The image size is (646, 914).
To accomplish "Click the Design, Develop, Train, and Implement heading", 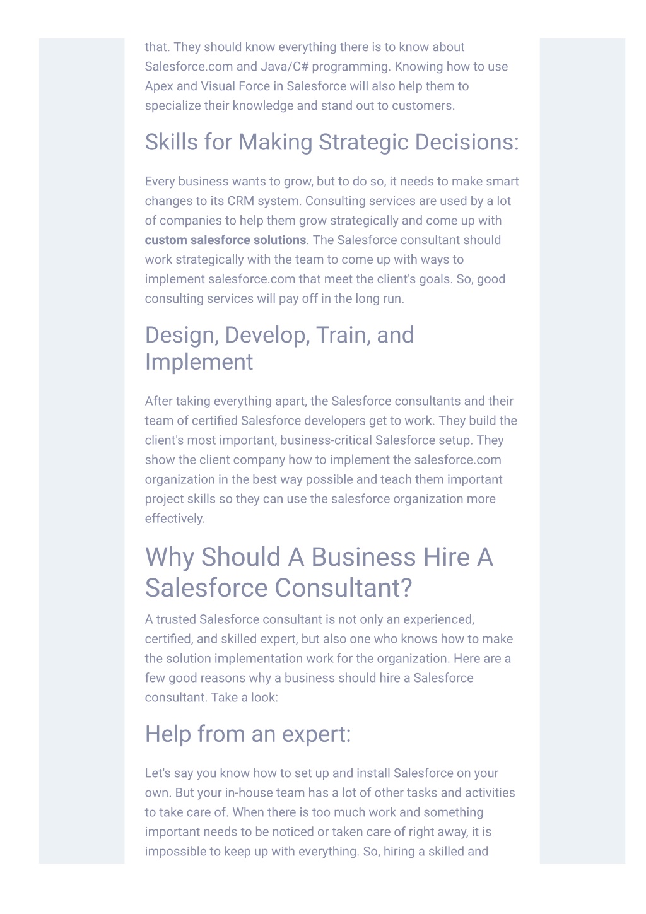I will click(x=279, y=348).
